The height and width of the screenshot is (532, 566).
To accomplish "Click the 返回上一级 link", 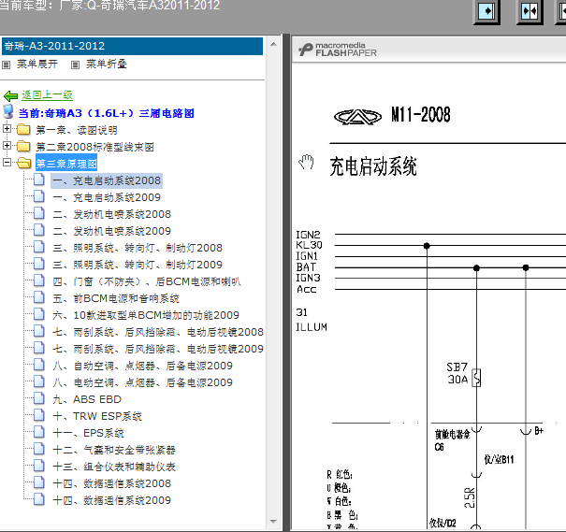I will 47,95.
